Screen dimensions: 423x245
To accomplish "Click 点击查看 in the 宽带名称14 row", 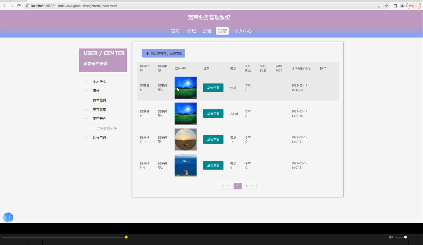I will [x=213, y=139].
